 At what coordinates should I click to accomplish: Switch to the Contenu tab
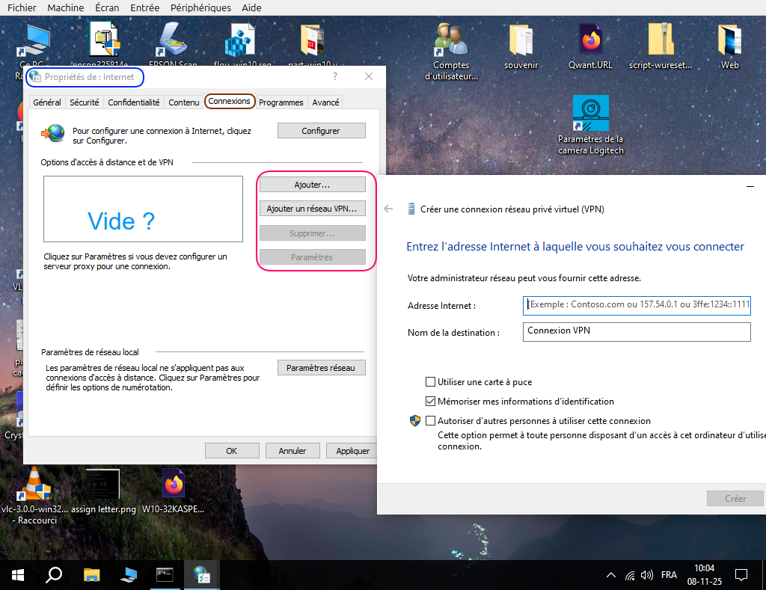(184, 102)
